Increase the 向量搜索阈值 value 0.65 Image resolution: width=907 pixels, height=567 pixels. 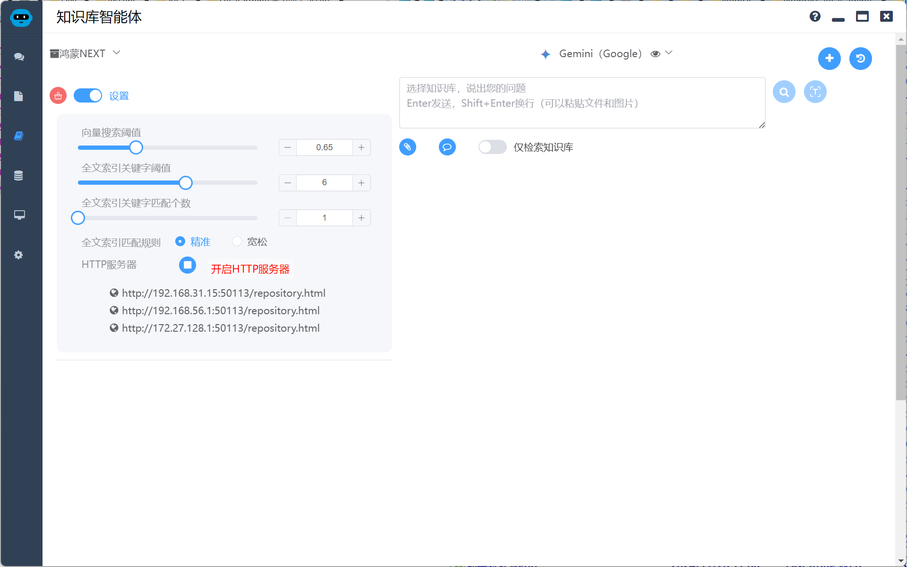361,147
